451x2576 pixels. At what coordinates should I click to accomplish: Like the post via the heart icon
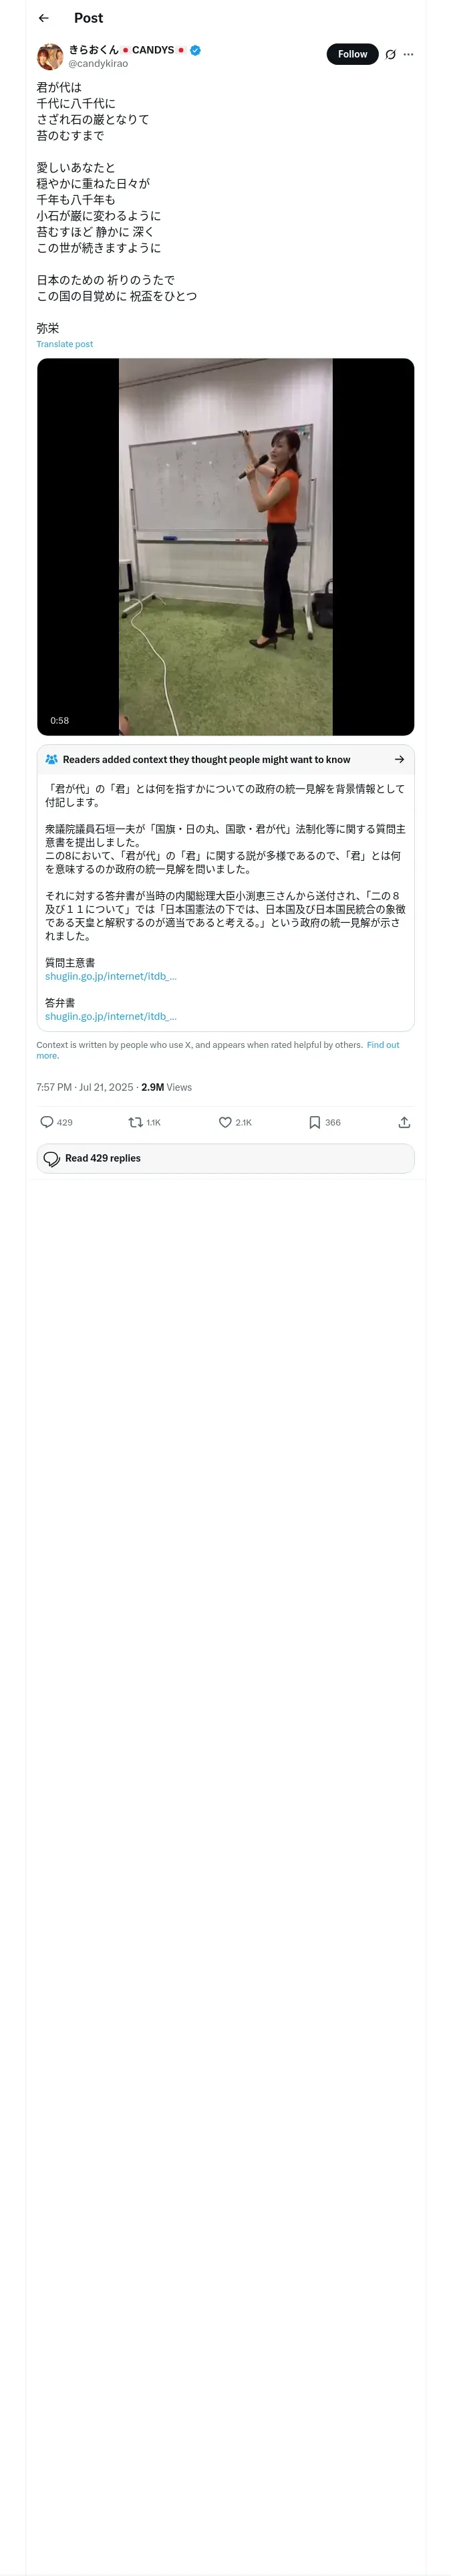225,1122
